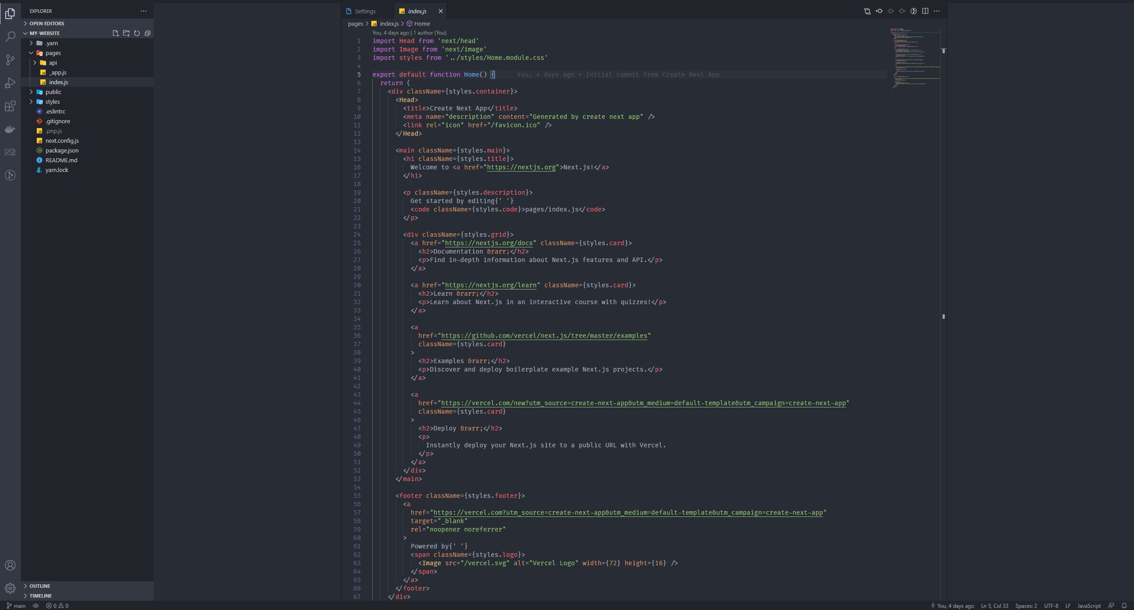1134x610 pixels.
Task: Change the JavaScript language mode
Action: 1088,606
